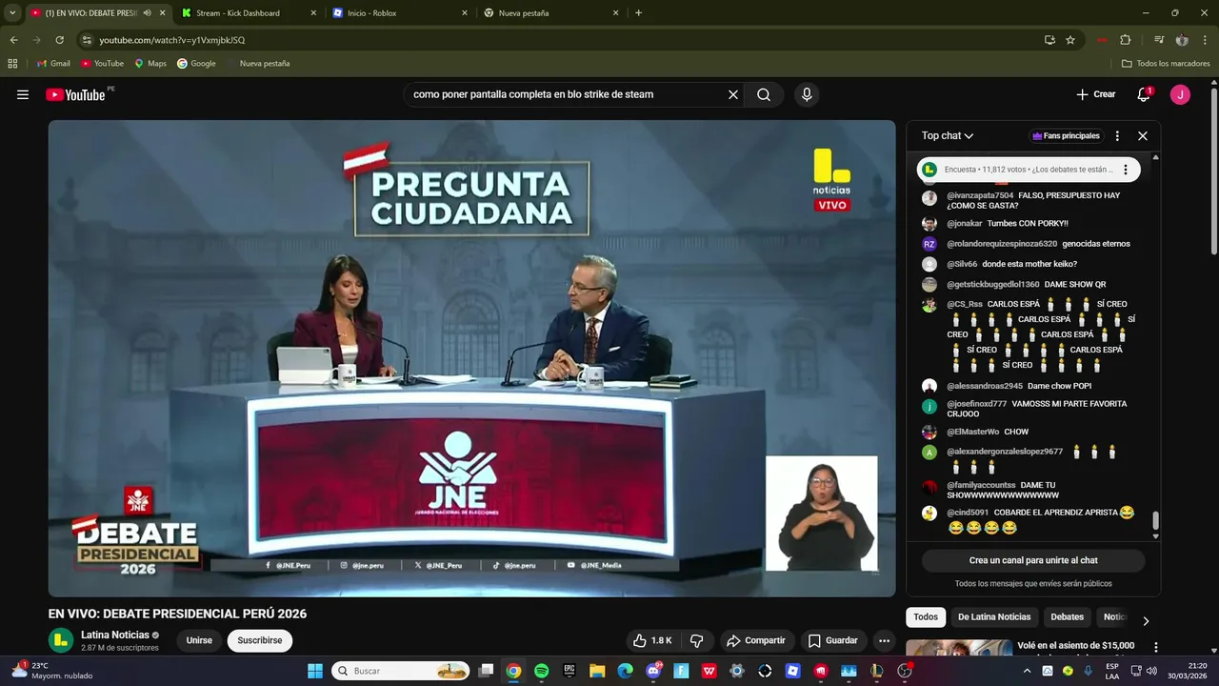The image size is (1219, 686).
Task: Expand the Top chat dropdown
Action: tap(948, 135)
